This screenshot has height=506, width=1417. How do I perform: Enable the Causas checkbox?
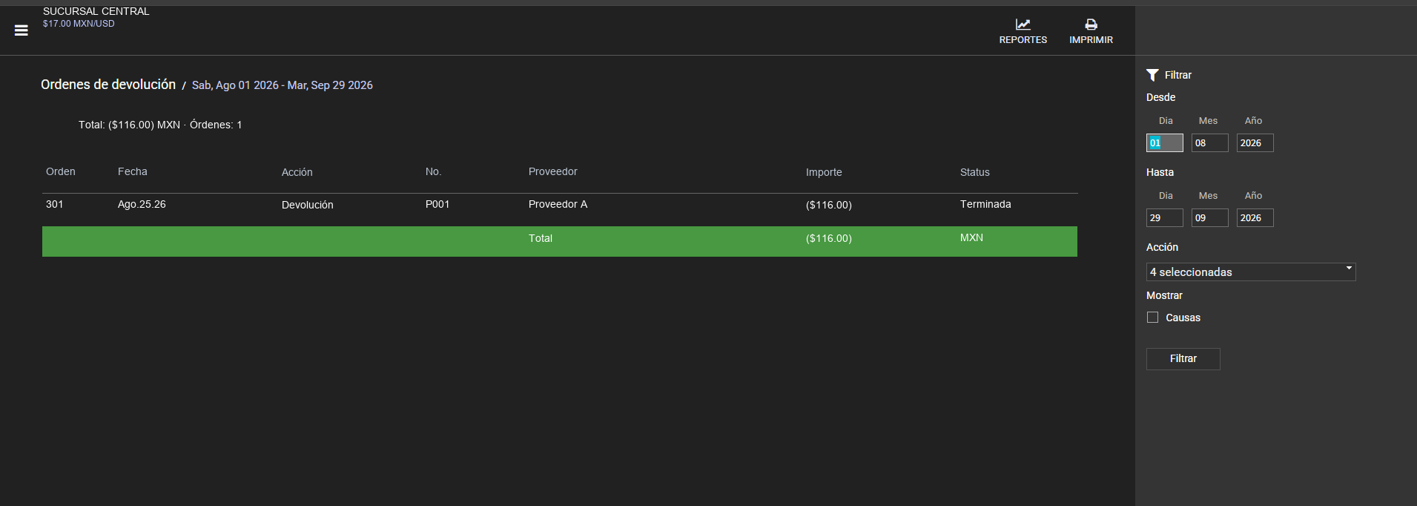point(1152,318)
